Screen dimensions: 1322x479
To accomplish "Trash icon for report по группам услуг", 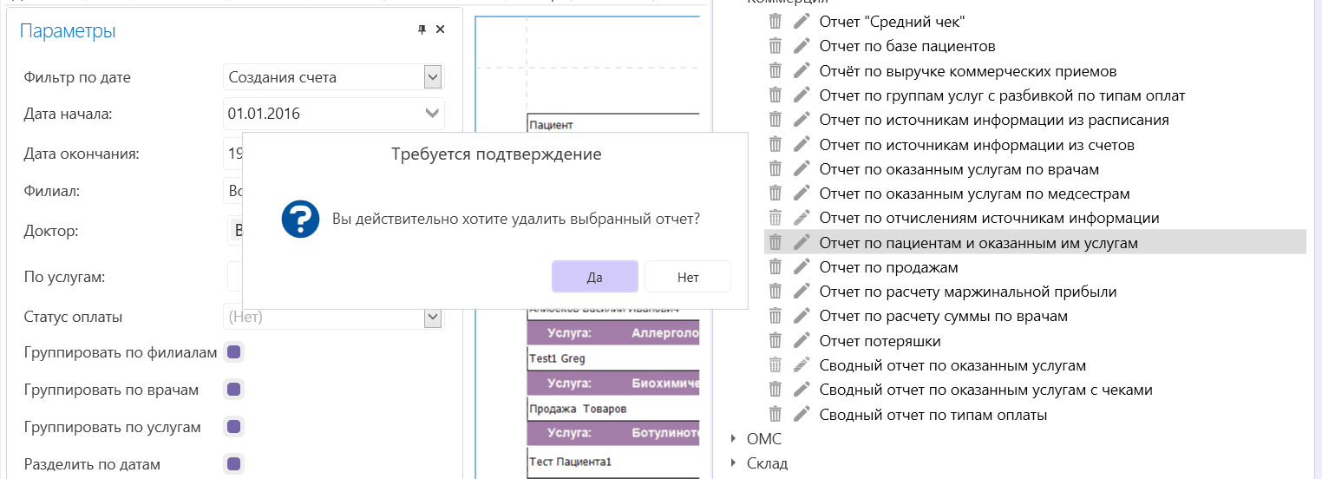I will pos(776,95).
